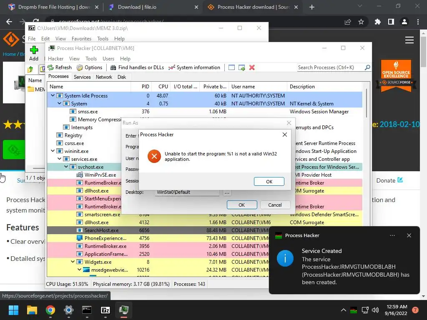The height and width of the screenshot is (320, 427).
Task: Open the File menu in 7-Zip
Action: 32,39
